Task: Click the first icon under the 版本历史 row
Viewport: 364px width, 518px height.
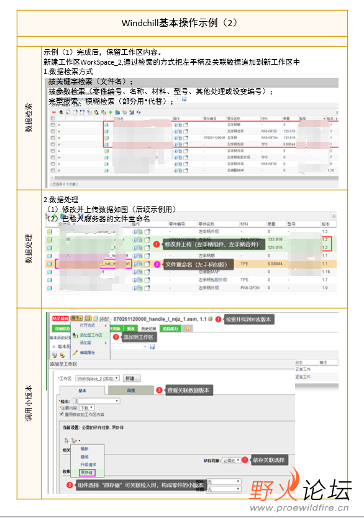Action: point(55,355)
